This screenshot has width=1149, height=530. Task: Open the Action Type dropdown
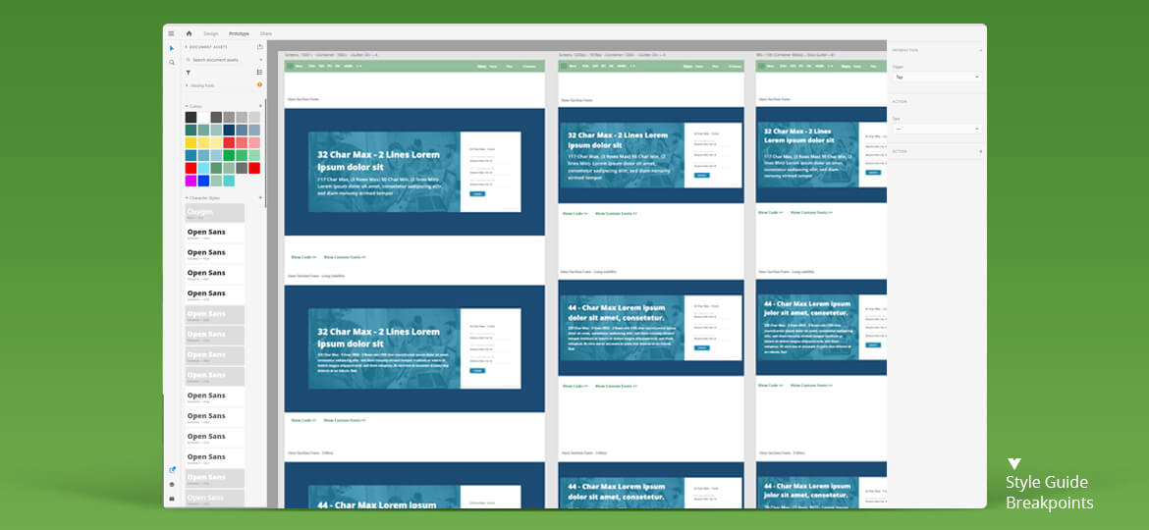click(x=937, y=129)
